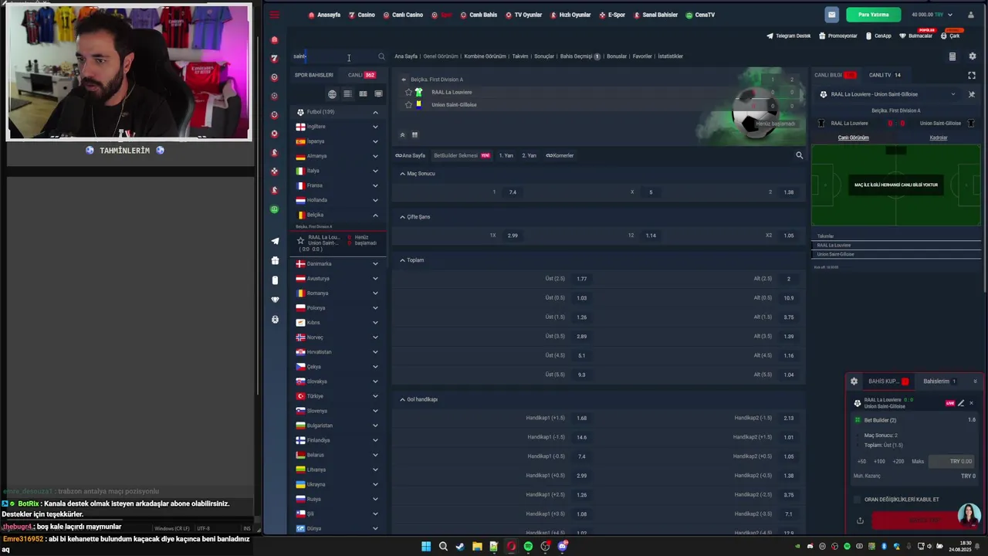Edit the bet slip selection with pencil icon

pos(961,403)
